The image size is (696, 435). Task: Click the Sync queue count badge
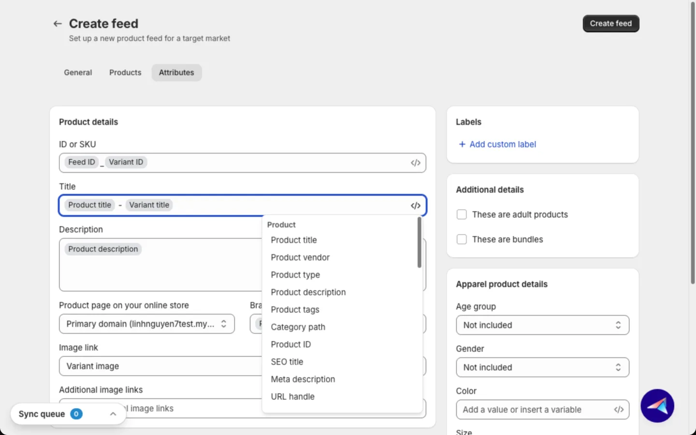click(x=76, y=414)
